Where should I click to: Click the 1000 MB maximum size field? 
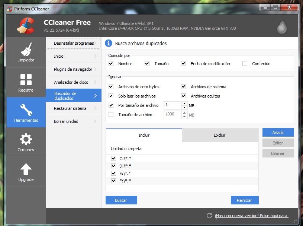point(173,115)
